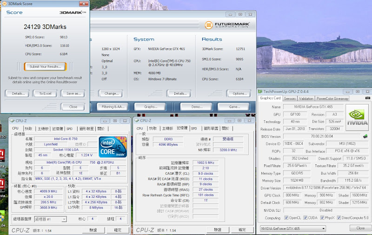372x235 pixels.
Task: Click the Change button in 3DMark
Action: (111, 93)
